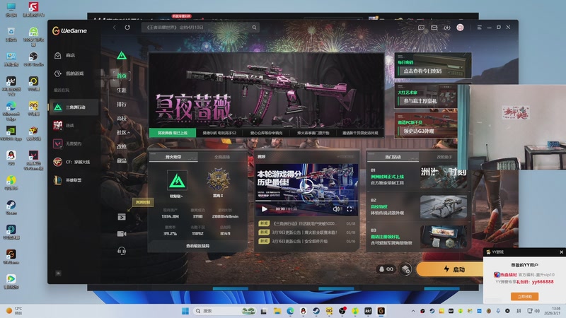This screenshot has width=566, height=318.
Task: Select the 邀请新干员领史诗外观 banner tab
Action: [x=360, y=133]
